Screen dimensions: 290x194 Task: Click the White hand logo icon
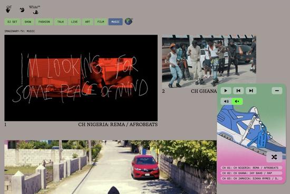click(x=35, y=10)
